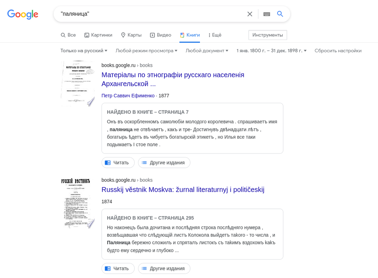This screenshot has height=278, width=378.
Task: Open the Материалы по этнографии русскаго населенія title link
Action: (173, 79)
